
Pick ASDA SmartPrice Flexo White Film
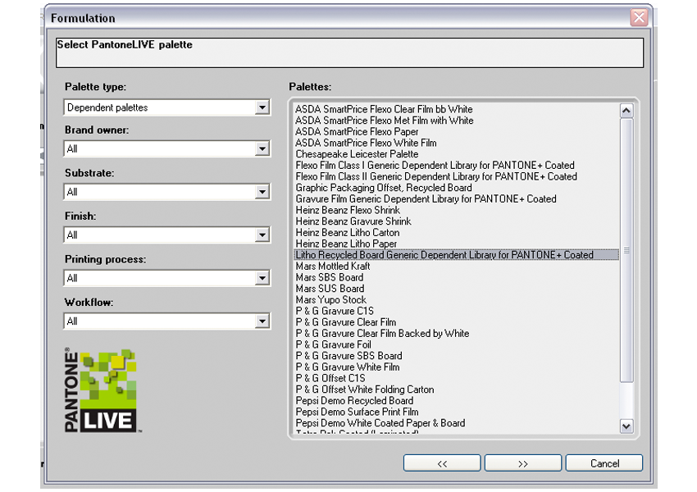pyautogui.click(x=367, y=143)
